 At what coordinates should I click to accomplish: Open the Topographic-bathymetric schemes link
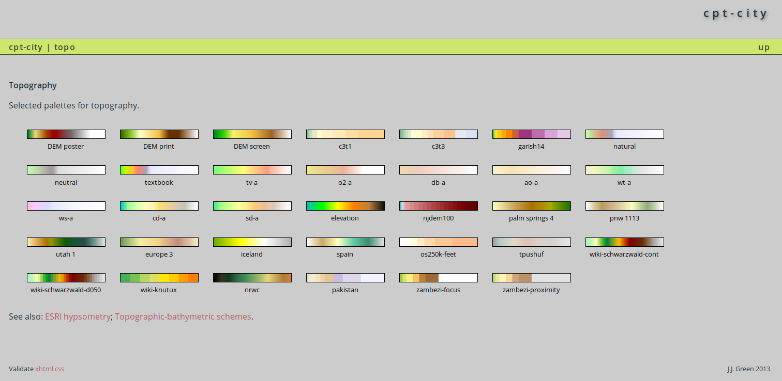click(183, 316)
